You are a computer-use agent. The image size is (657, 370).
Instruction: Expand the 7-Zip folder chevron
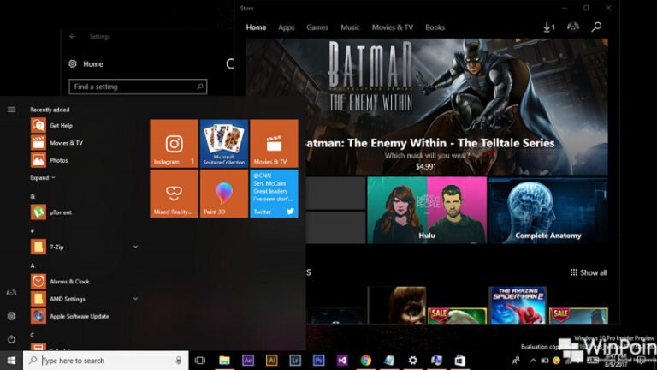(135, 247)
